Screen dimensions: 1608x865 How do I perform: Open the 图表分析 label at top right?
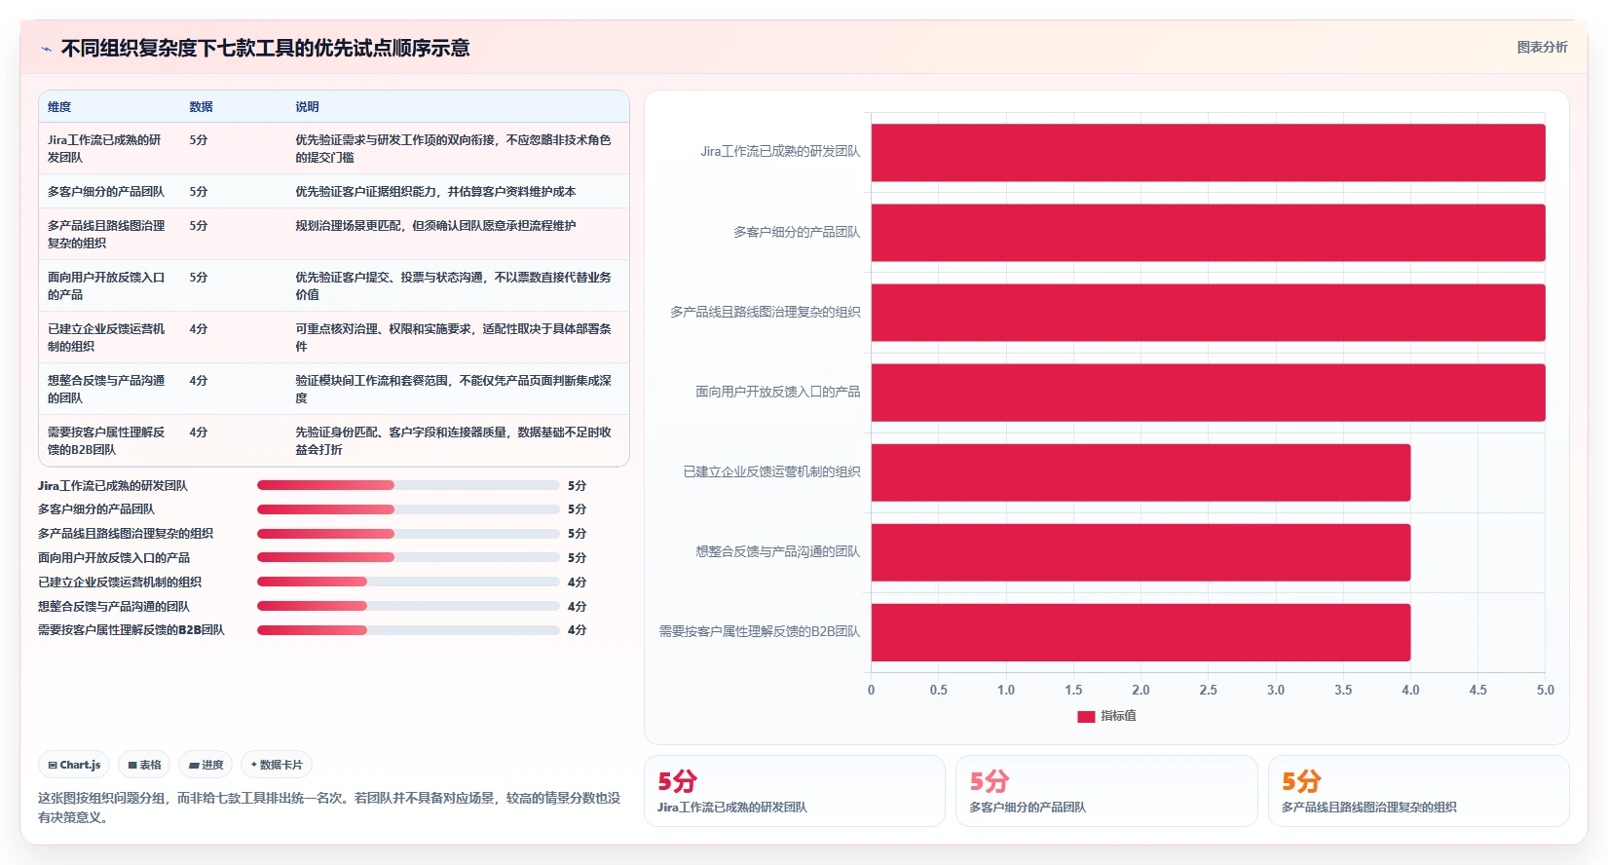[1542, 47]
